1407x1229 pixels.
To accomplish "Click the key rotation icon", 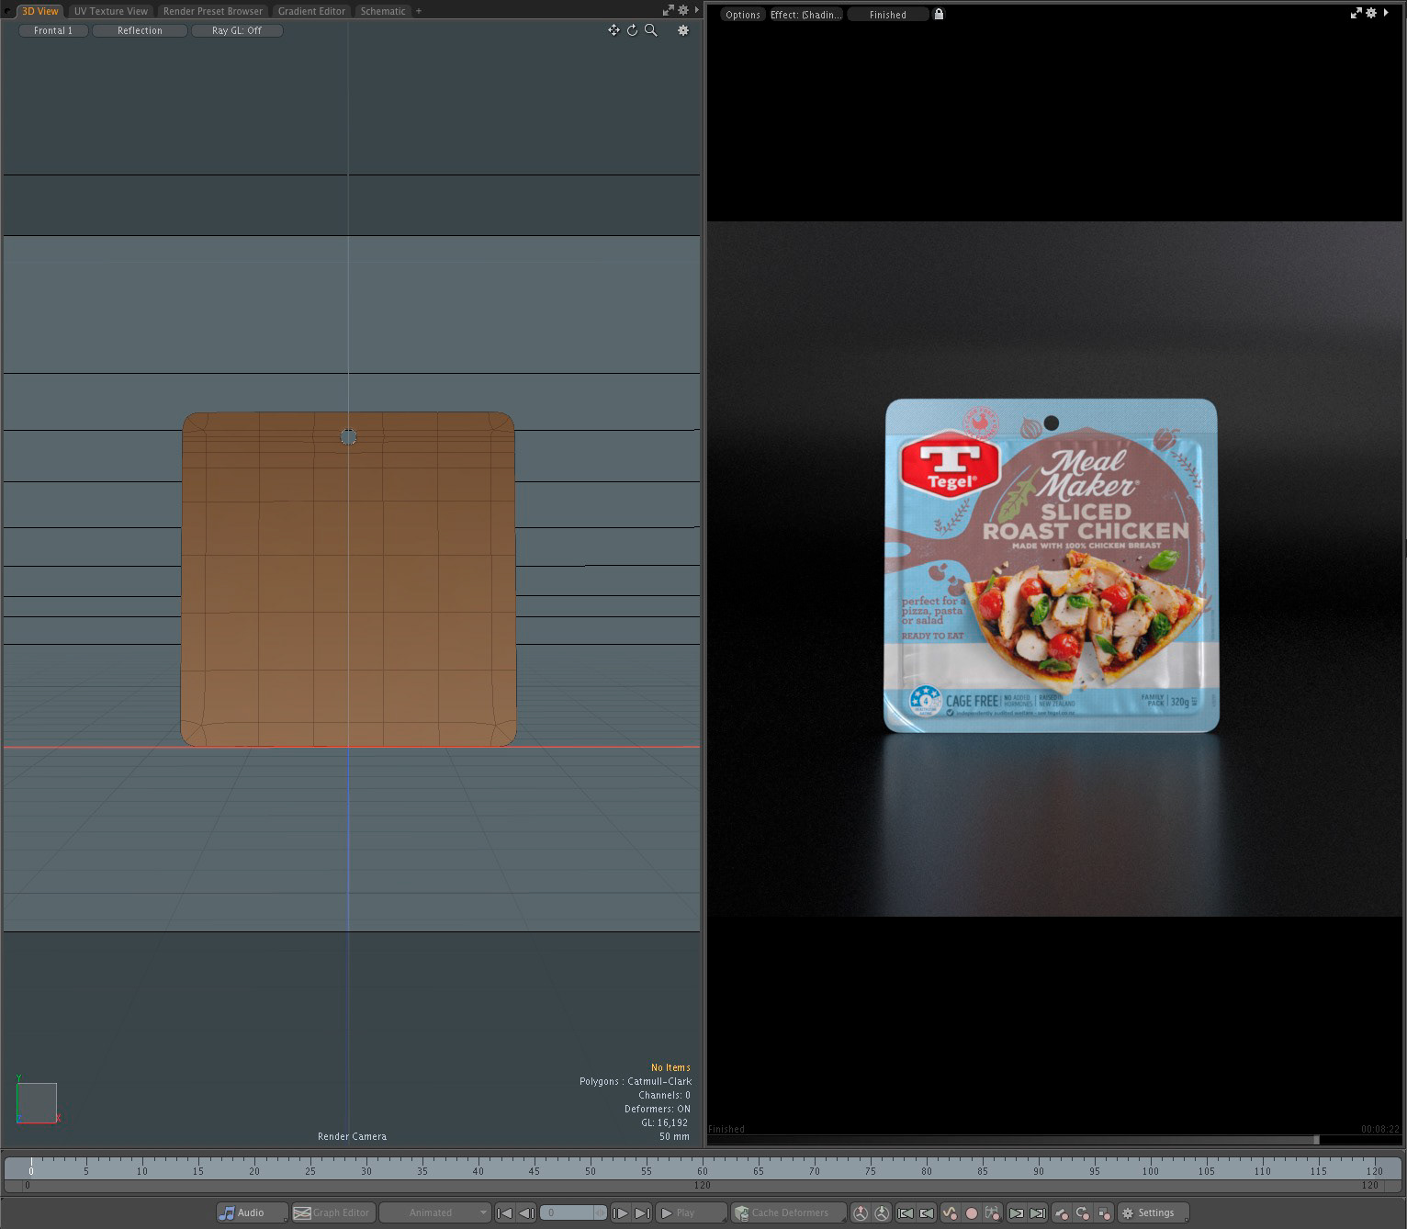I will (1082, 1212).
